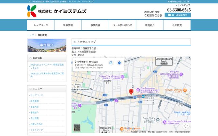This screenshot has height=136, width=218.
Task: Click the Bangera restaurant orange marker
Action: click(x=122, y=129)
